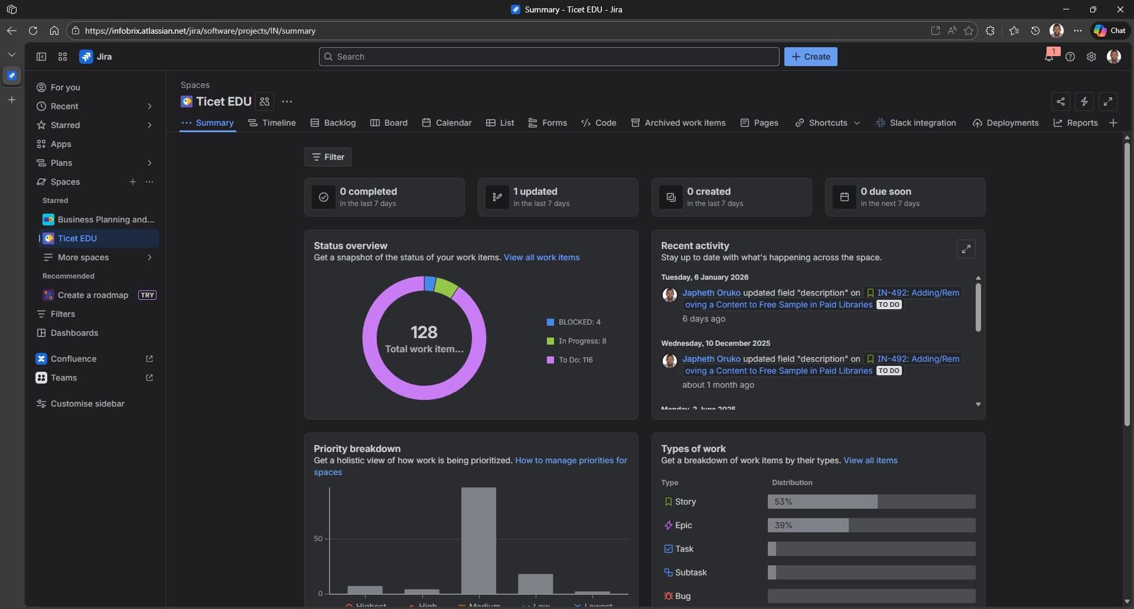Click the Jira search field
The width and height of the screenshot is (1134, 609).
tap(549, 57)
